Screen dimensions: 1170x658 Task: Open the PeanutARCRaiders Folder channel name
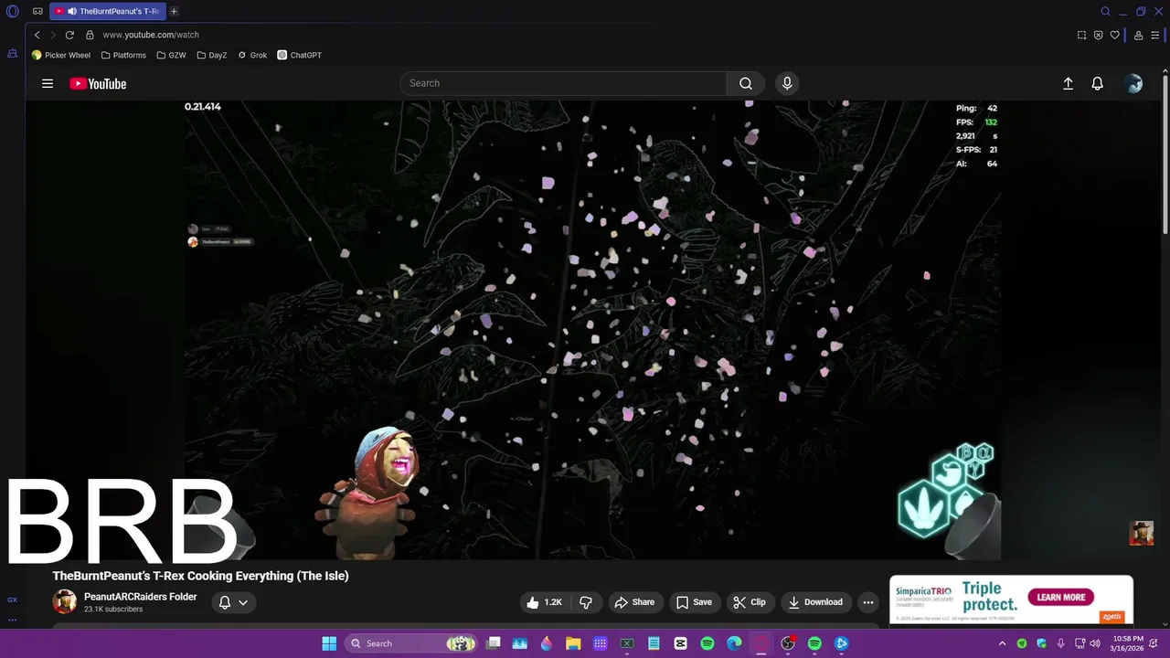[x=141, y=597]
